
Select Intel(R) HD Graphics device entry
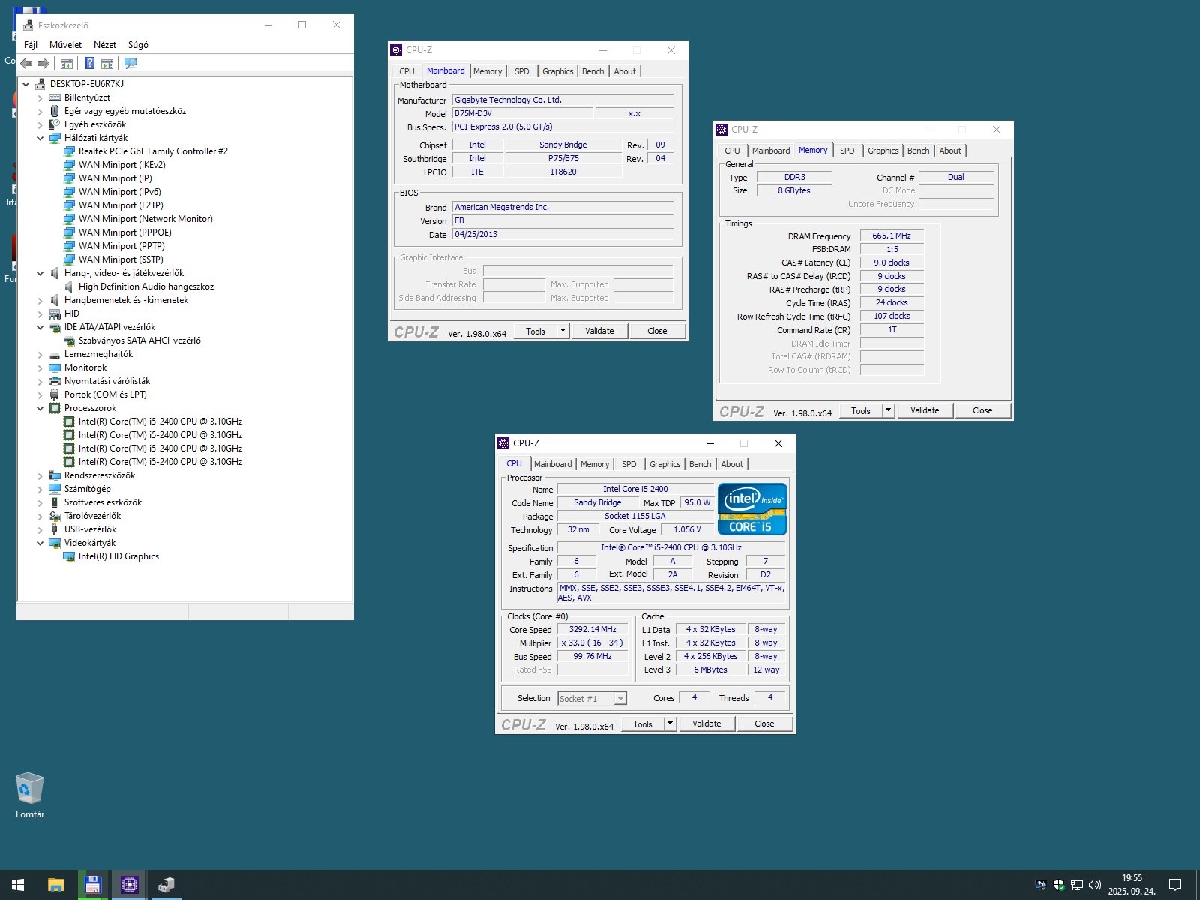(x=118, y=556)
